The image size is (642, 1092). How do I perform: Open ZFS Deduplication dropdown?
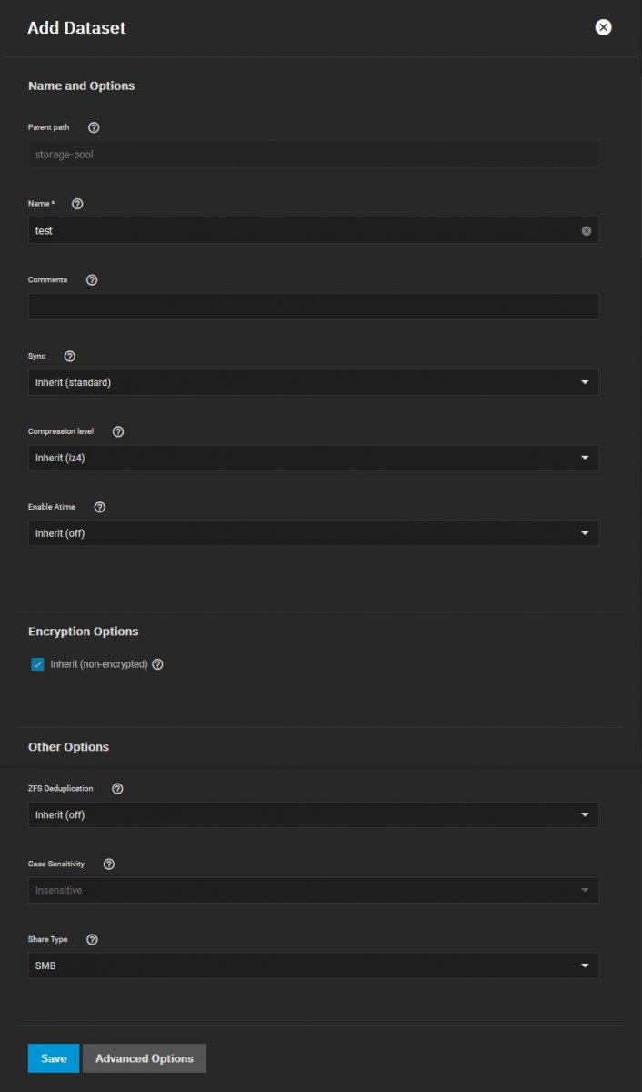(313, 815)
